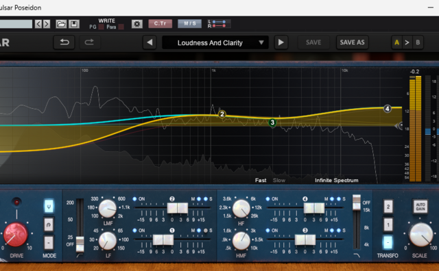This screenshot has width=439, height=271.
Task: Select the tube MODE button (top)
Action: [49, 207]
